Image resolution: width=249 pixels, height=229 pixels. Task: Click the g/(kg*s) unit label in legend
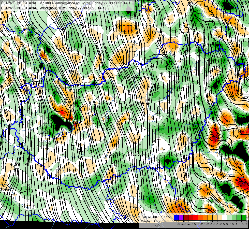(156, 225)
